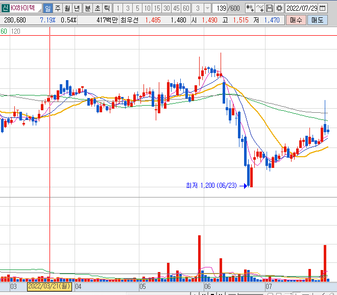Click the gray 120 moving average label
The image size is (337, 295).
(x=15, y=31)
